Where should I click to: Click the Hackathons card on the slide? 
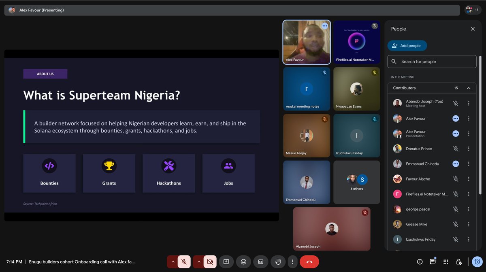point(169,173)
